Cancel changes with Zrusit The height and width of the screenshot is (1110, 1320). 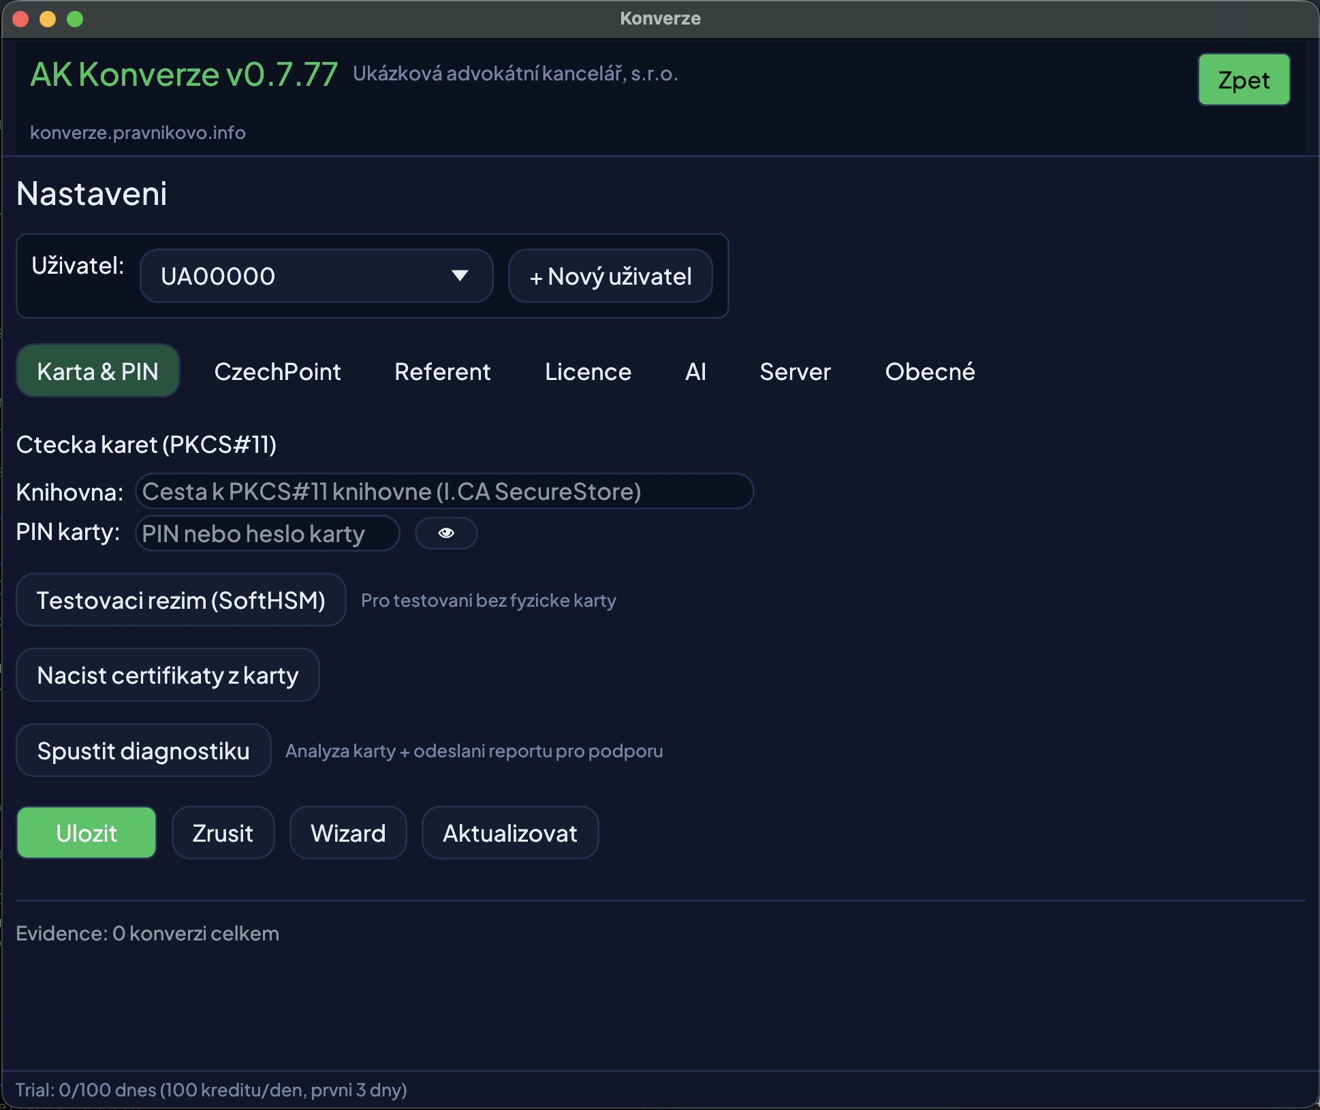[x=223, y=833]
